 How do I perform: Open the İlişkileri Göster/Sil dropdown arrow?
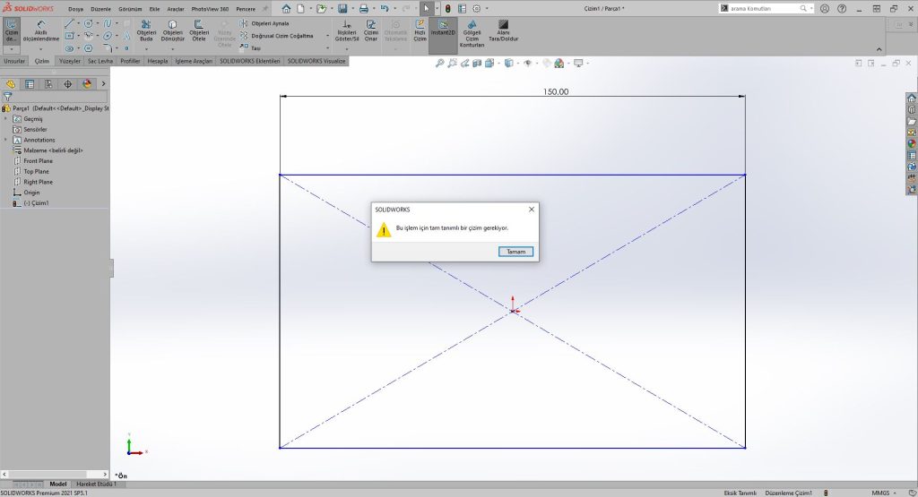click(x=346, y=48)
